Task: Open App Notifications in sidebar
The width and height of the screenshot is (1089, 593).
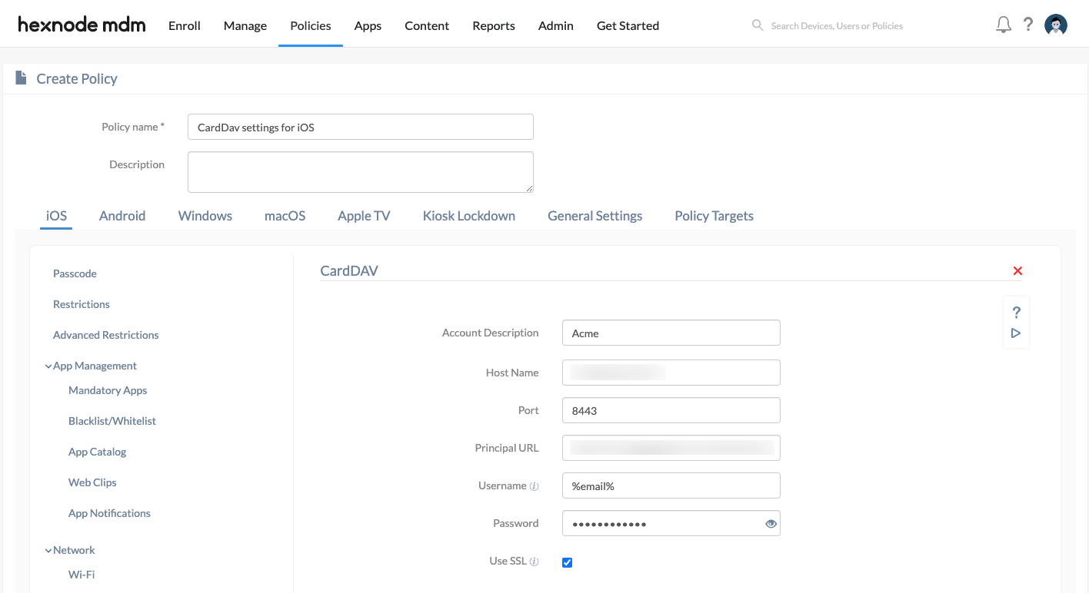Action: (x=109, y=513)
